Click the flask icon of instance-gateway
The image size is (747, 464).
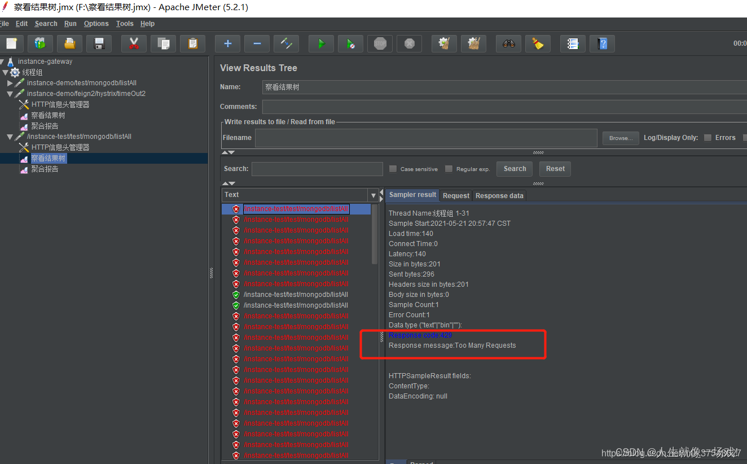point(11,62)
